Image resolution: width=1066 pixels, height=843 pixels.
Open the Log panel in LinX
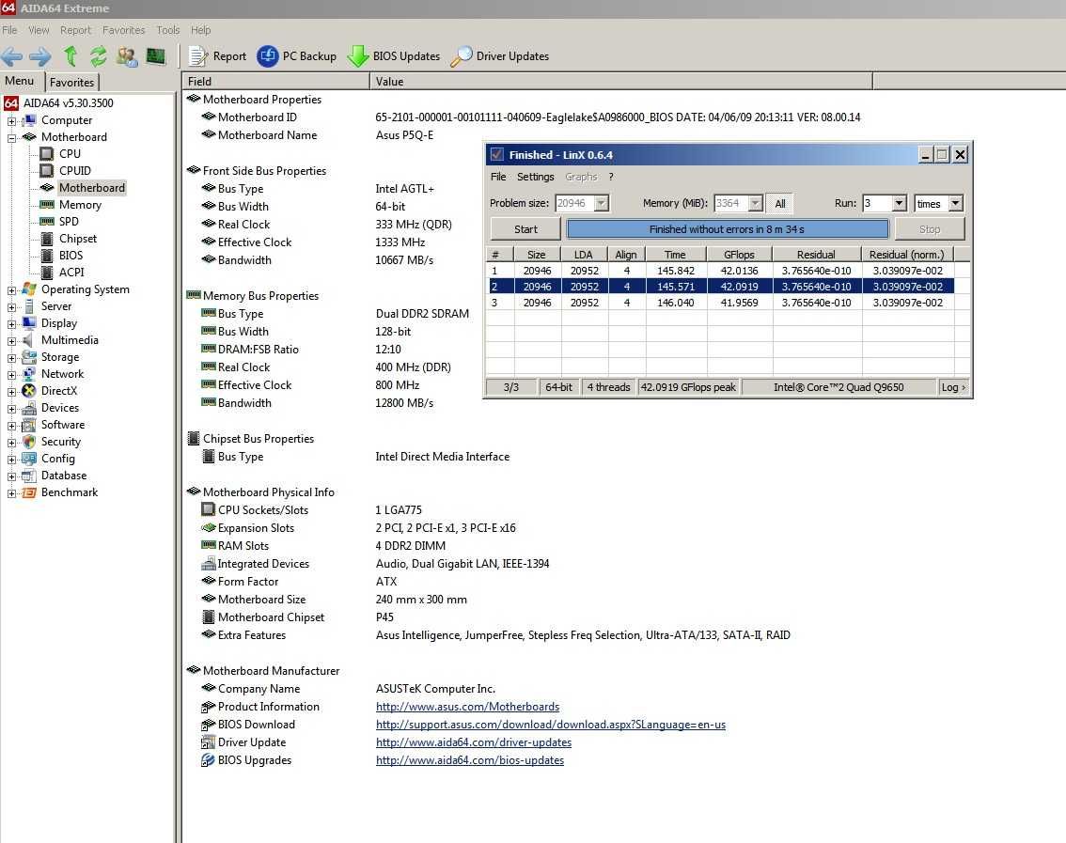(953, 387)
